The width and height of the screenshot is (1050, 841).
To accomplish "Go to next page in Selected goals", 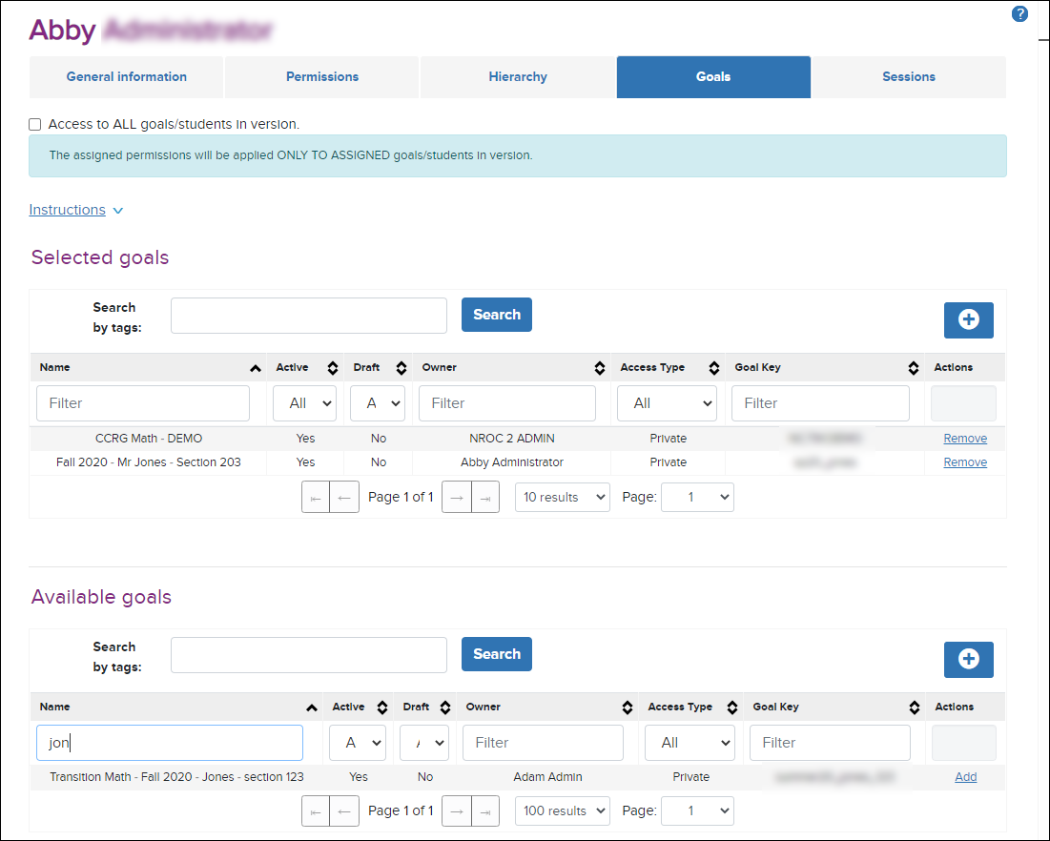I will [x=457, y=497].
